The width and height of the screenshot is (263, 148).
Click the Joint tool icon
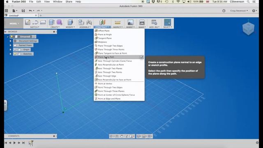pyautogui.click(x=89, y=22)
